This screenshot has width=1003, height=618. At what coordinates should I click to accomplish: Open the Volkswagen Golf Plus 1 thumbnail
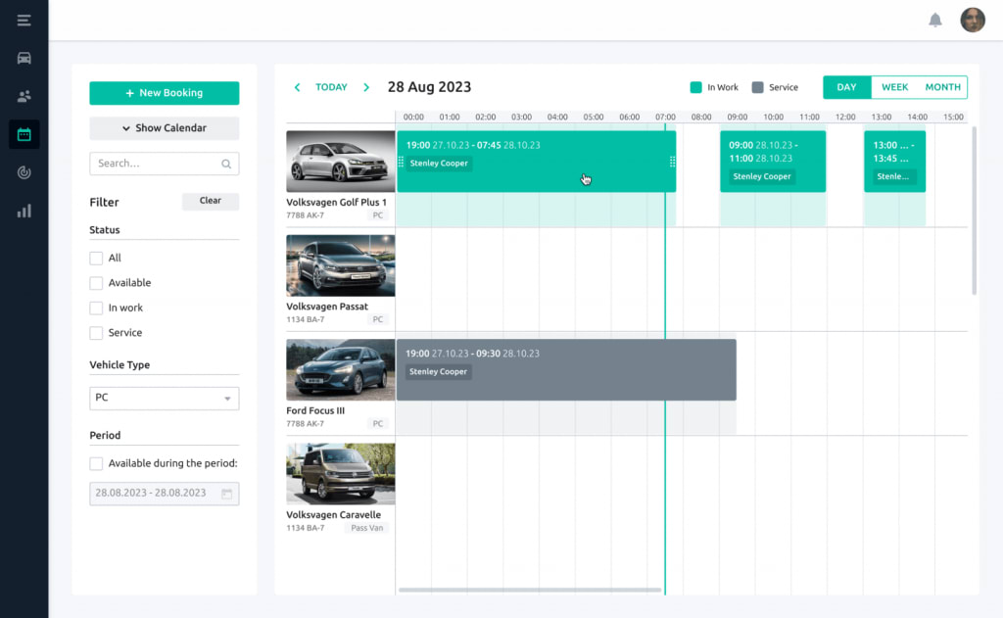coord(340,162)
